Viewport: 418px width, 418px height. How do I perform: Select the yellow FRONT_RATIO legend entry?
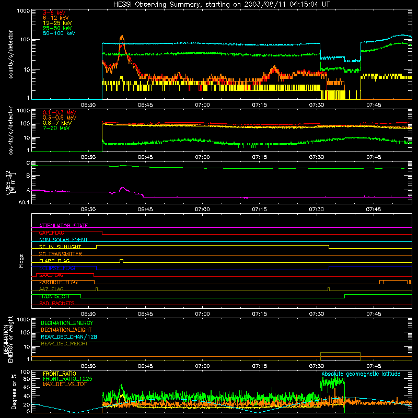pyautogui.click(x=60, y=374)
